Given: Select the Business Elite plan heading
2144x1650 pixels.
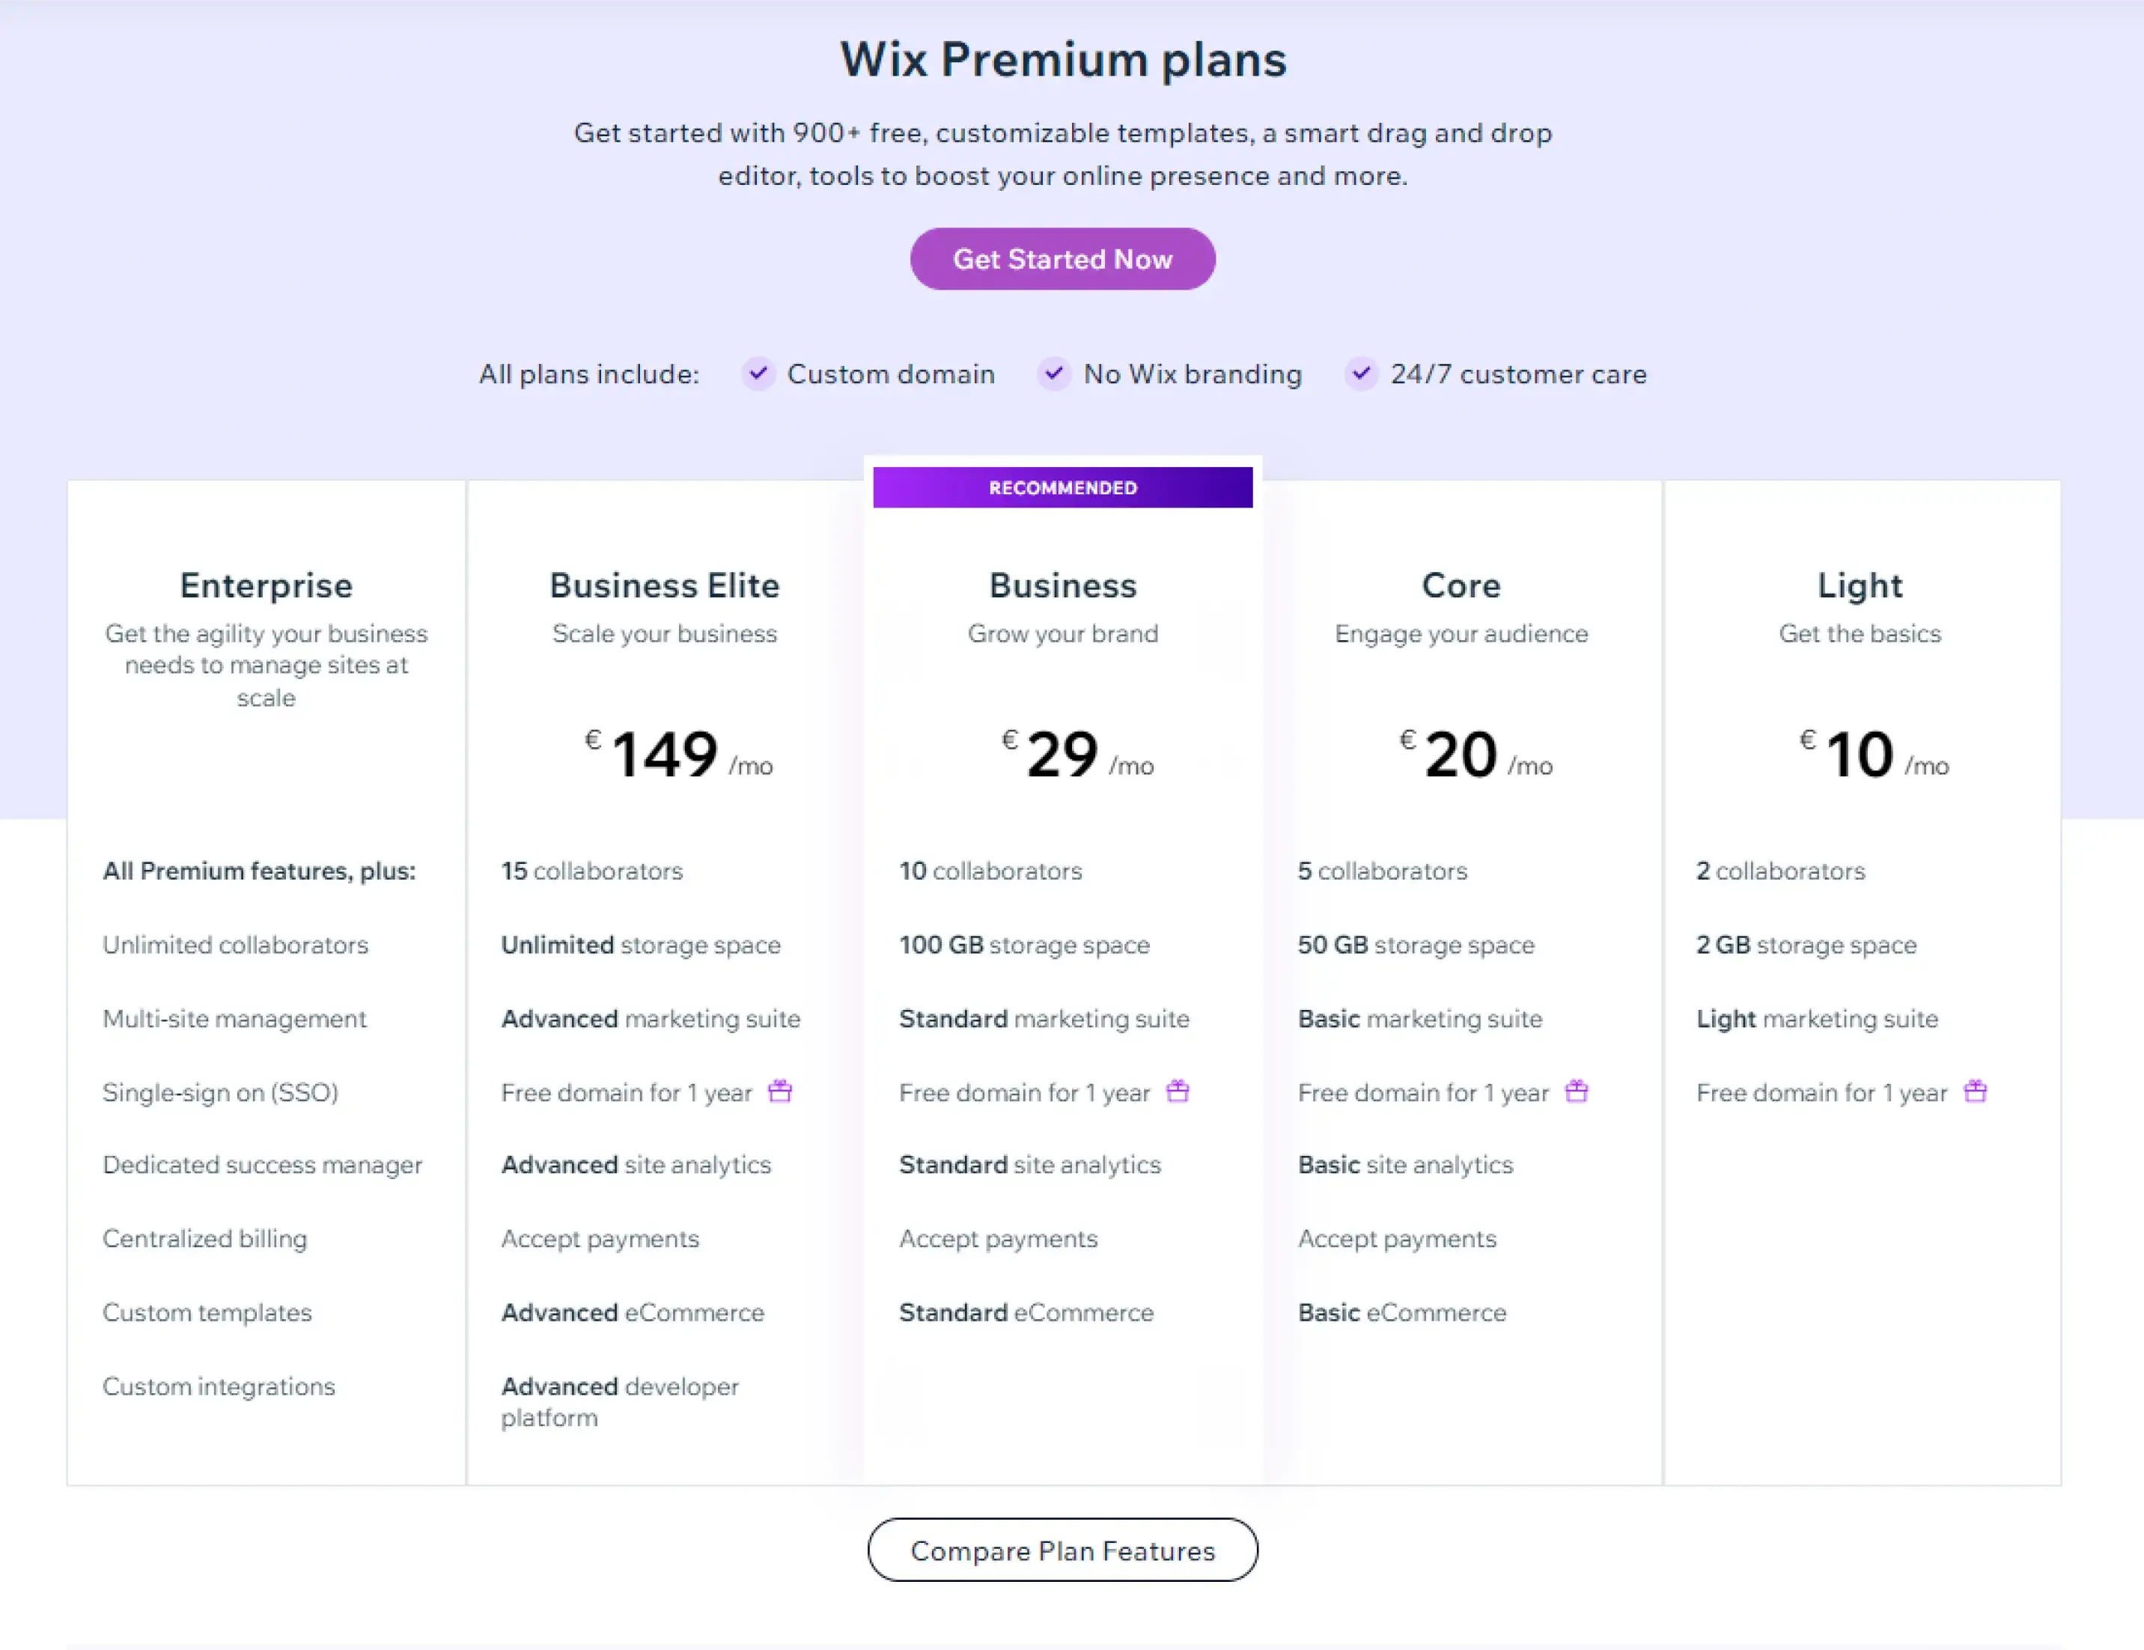Looking at the screenshot, I should tap(665, 585).
